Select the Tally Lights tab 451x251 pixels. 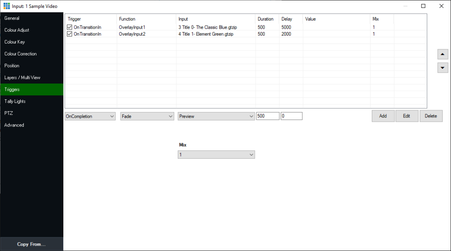coord(32,102)
